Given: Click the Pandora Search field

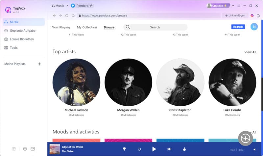Looking at the screenshot, I should pyautogui.click(x=155, y=27).
